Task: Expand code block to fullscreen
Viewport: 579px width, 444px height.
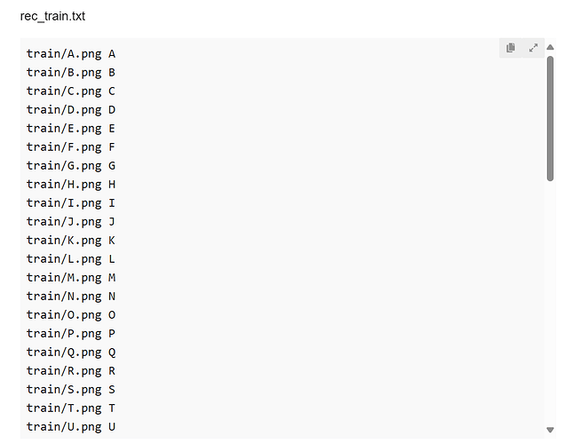Action: pyautogui.click(x=533, y=48)
